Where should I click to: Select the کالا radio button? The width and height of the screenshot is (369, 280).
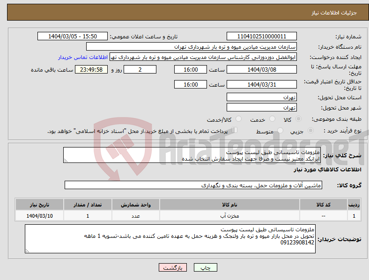(298, 119)
